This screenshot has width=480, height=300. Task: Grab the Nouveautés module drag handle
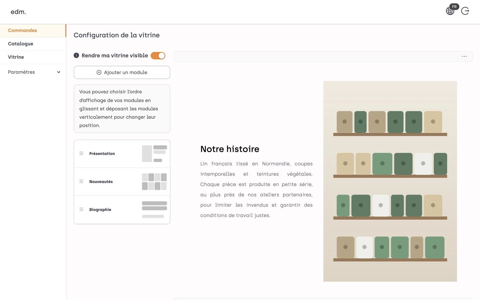point(81,182)
